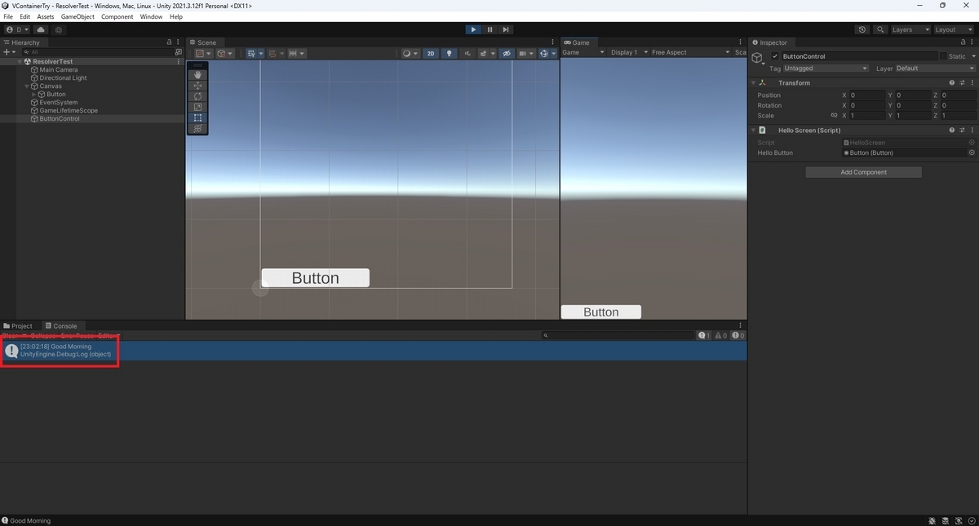Viewport: 979px width, 526px height.
Task: Select the Scale tool in Scene overlay
Action: [x=197, y=107]
